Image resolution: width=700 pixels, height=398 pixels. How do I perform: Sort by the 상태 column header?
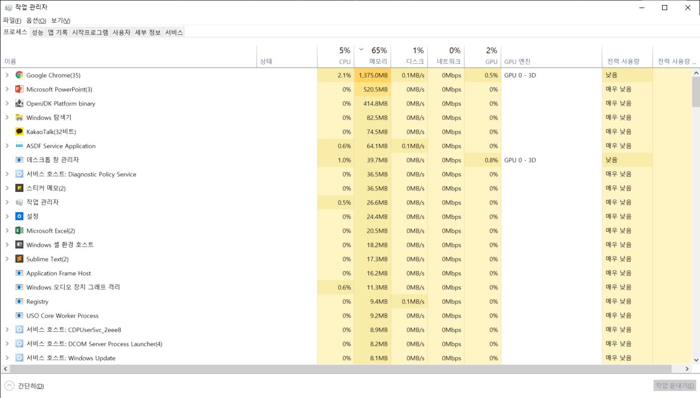pyautogui.click(x=287, y=56)
